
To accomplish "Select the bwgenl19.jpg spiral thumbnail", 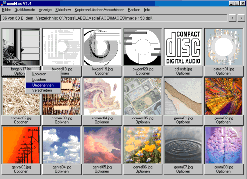I will click(102, 47).
